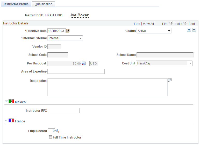This screenshot has height=145, width=200.
Task: Collapse the Mexico section
Action: 6,101
